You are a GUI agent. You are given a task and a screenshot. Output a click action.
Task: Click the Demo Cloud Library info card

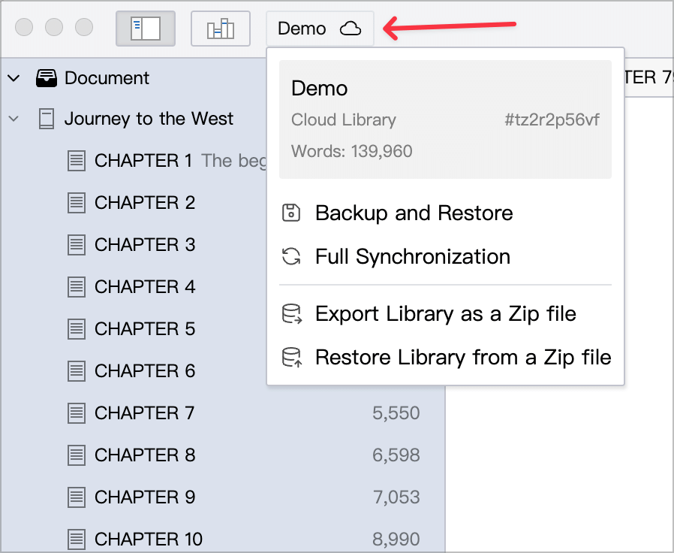[445, 119]
